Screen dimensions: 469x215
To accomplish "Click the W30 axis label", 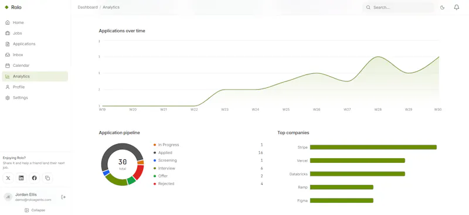I will (437, 110).
